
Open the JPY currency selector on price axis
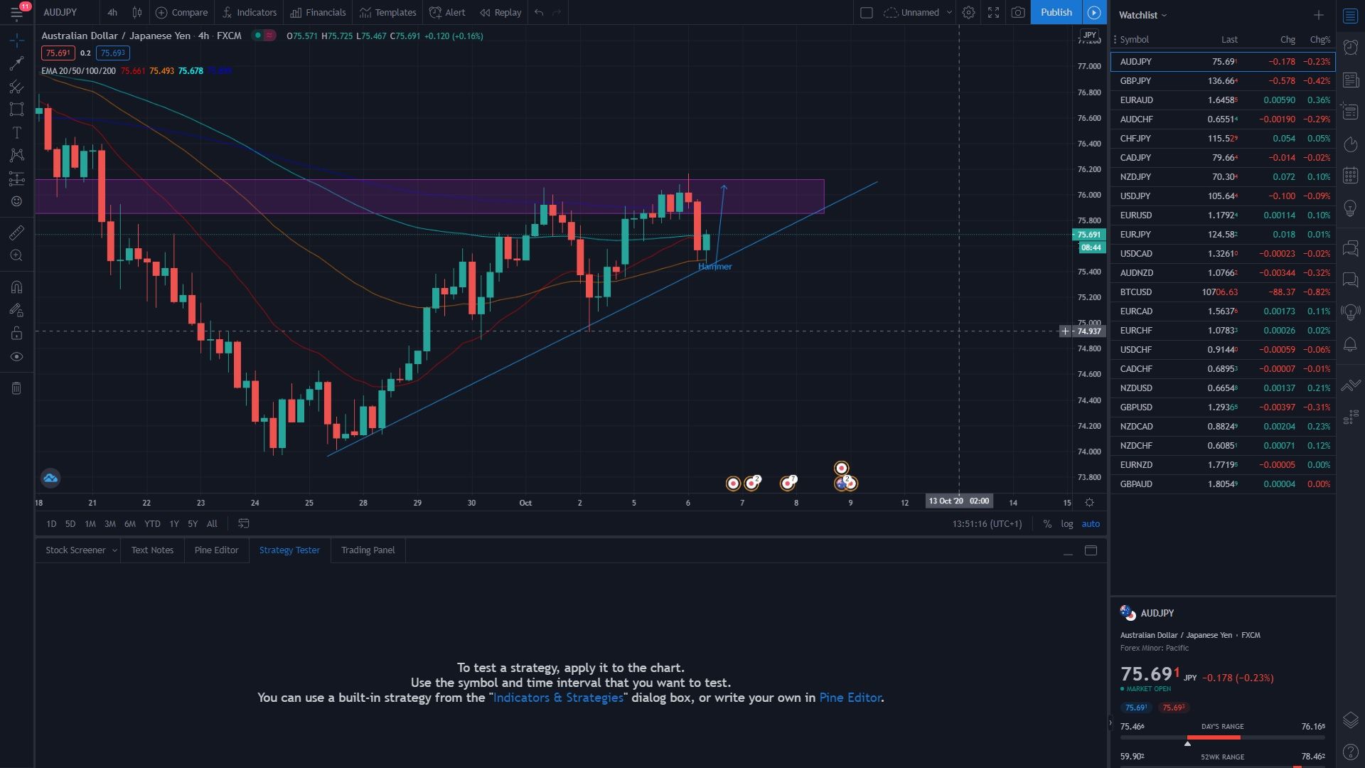1089,35
